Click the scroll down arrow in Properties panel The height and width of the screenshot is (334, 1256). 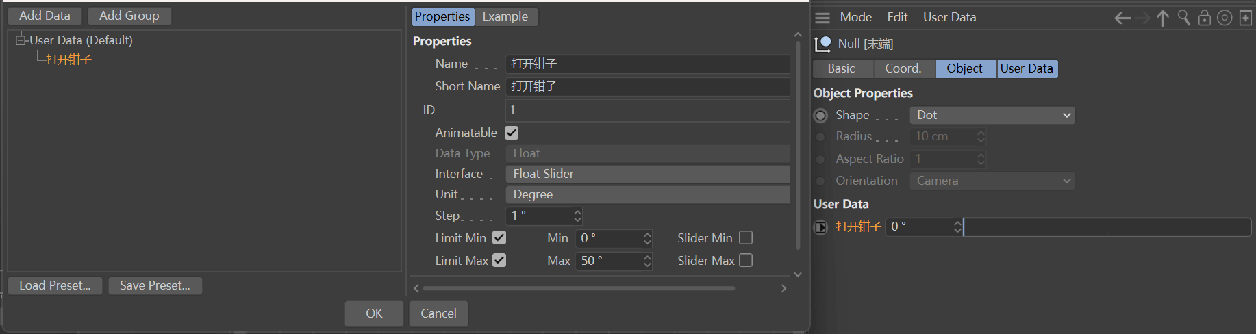coord(797,274)
